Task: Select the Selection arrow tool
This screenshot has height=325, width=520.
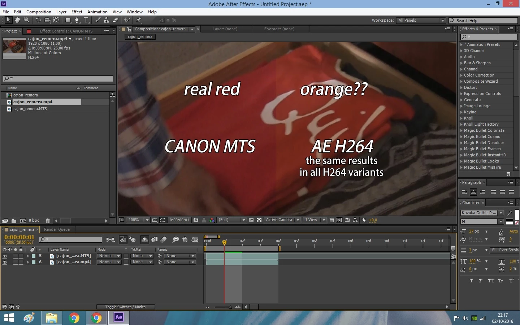Action: pyautogui.click(x=8, y=20)
